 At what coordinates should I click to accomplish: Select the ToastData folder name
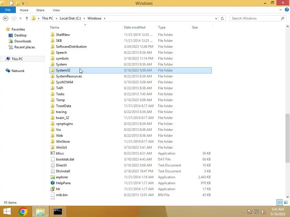[63, 106]
